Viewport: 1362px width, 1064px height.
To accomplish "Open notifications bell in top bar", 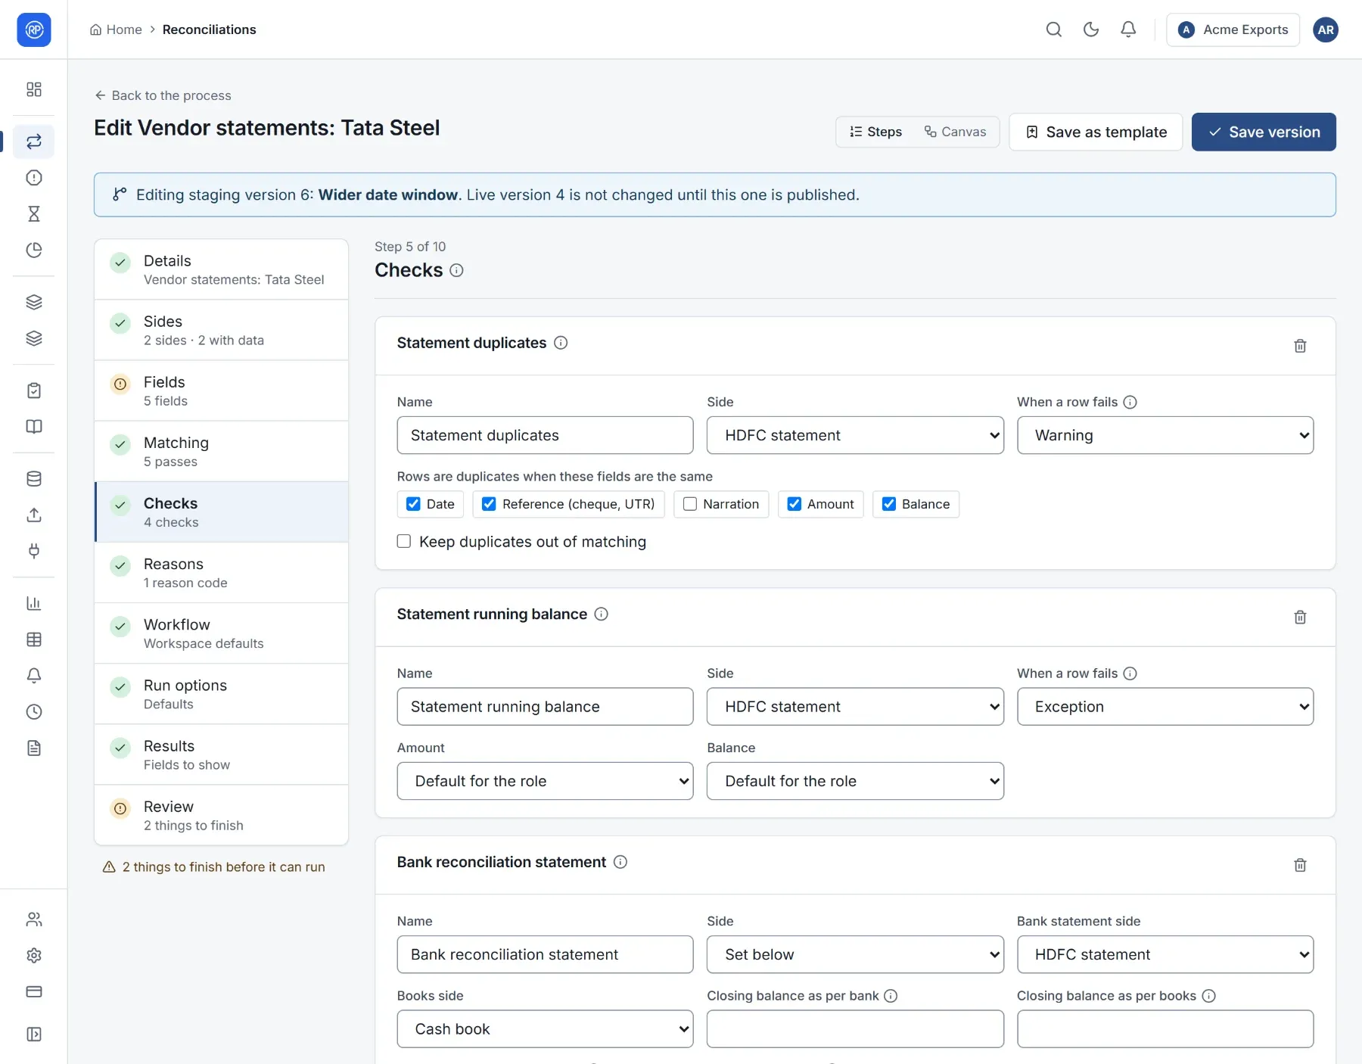I will click(1127, 30).
